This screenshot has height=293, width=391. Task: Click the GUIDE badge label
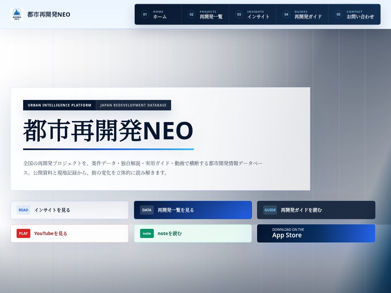(x=270, y=210)
